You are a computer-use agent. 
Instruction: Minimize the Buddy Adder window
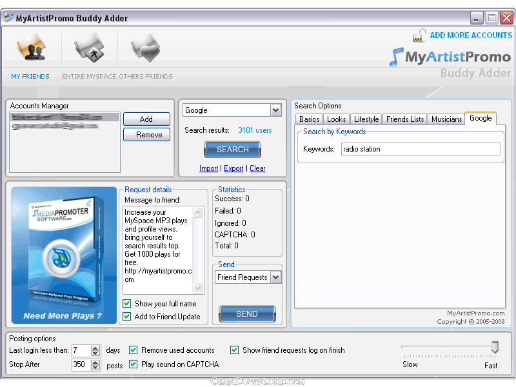pos(477,18)
